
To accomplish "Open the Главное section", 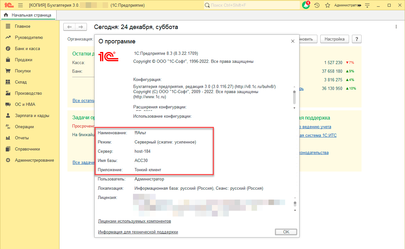I will click(x=22, y=26).
